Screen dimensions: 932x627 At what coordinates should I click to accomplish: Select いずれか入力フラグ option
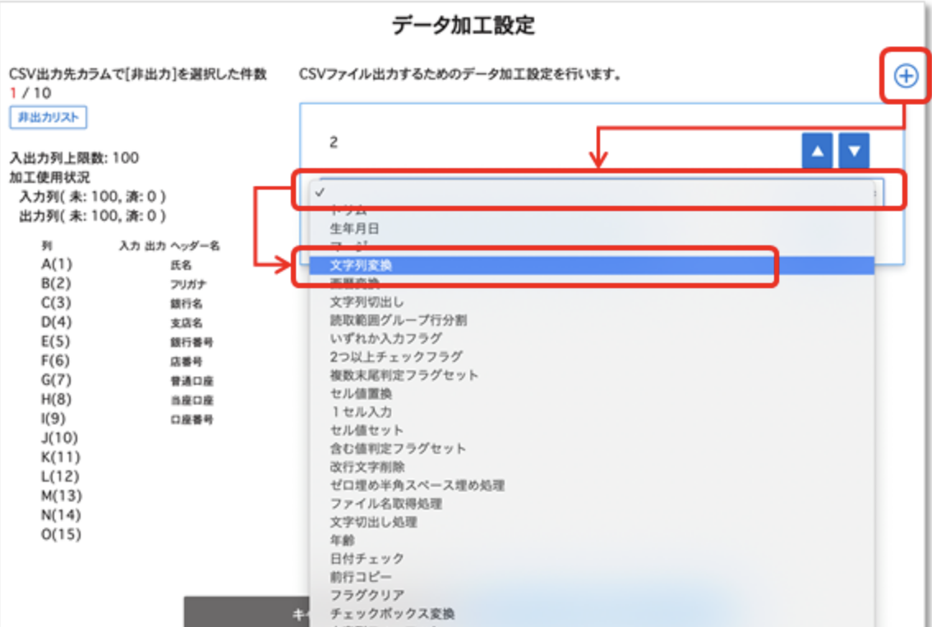(385, 338)
